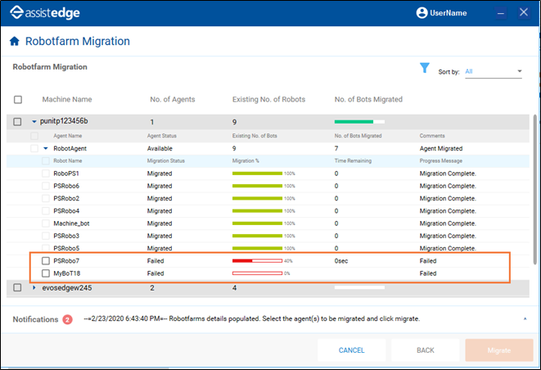The width and height of the screenshot is (541, 370).
Task: Click the PSRobo7 red migration progress bar
Action: [257, 261]
